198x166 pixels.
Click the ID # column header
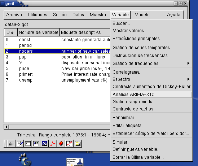tap(11, 32)
